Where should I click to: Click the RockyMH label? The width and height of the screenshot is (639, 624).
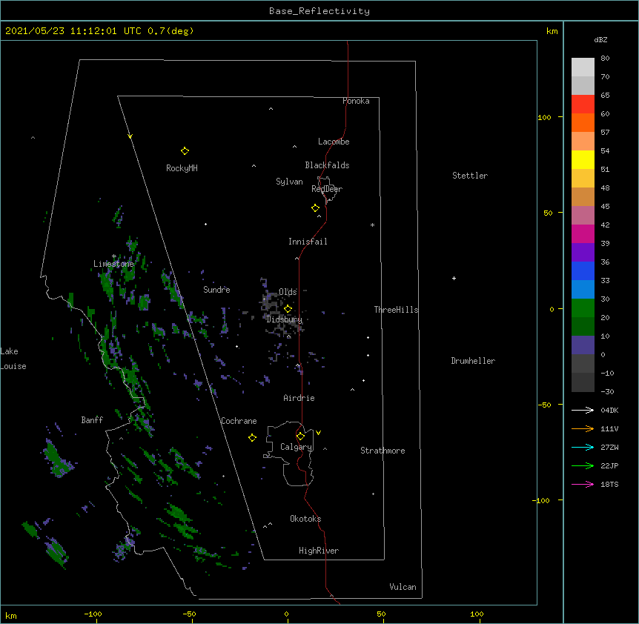point(182,168)
